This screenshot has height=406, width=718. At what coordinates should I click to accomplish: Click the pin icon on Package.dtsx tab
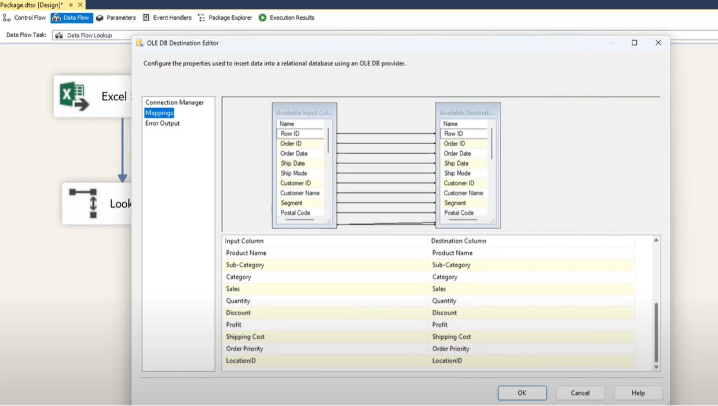pyautogui.click(x=72, y=5)
